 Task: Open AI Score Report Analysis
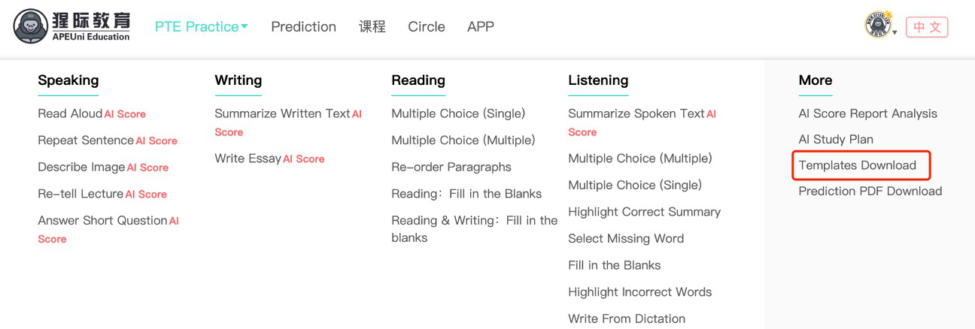coord(868,113)
